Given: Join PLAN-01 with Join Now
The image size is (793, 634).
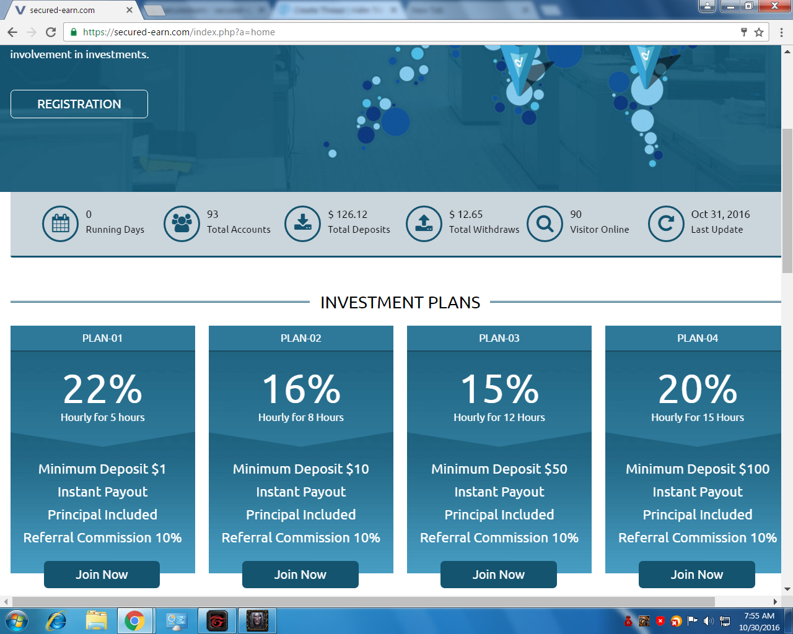Looking at the screenshot, I should 102,575.
